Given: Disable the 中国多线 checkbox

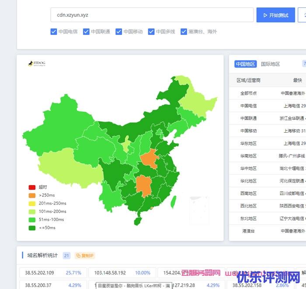Looking at the screenshot, I should pyautogui.click(x=151, y=31).
